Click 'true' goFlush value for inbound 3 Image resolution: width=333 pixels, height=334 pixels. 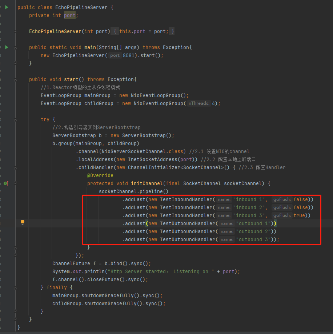[x=299, y=215]
